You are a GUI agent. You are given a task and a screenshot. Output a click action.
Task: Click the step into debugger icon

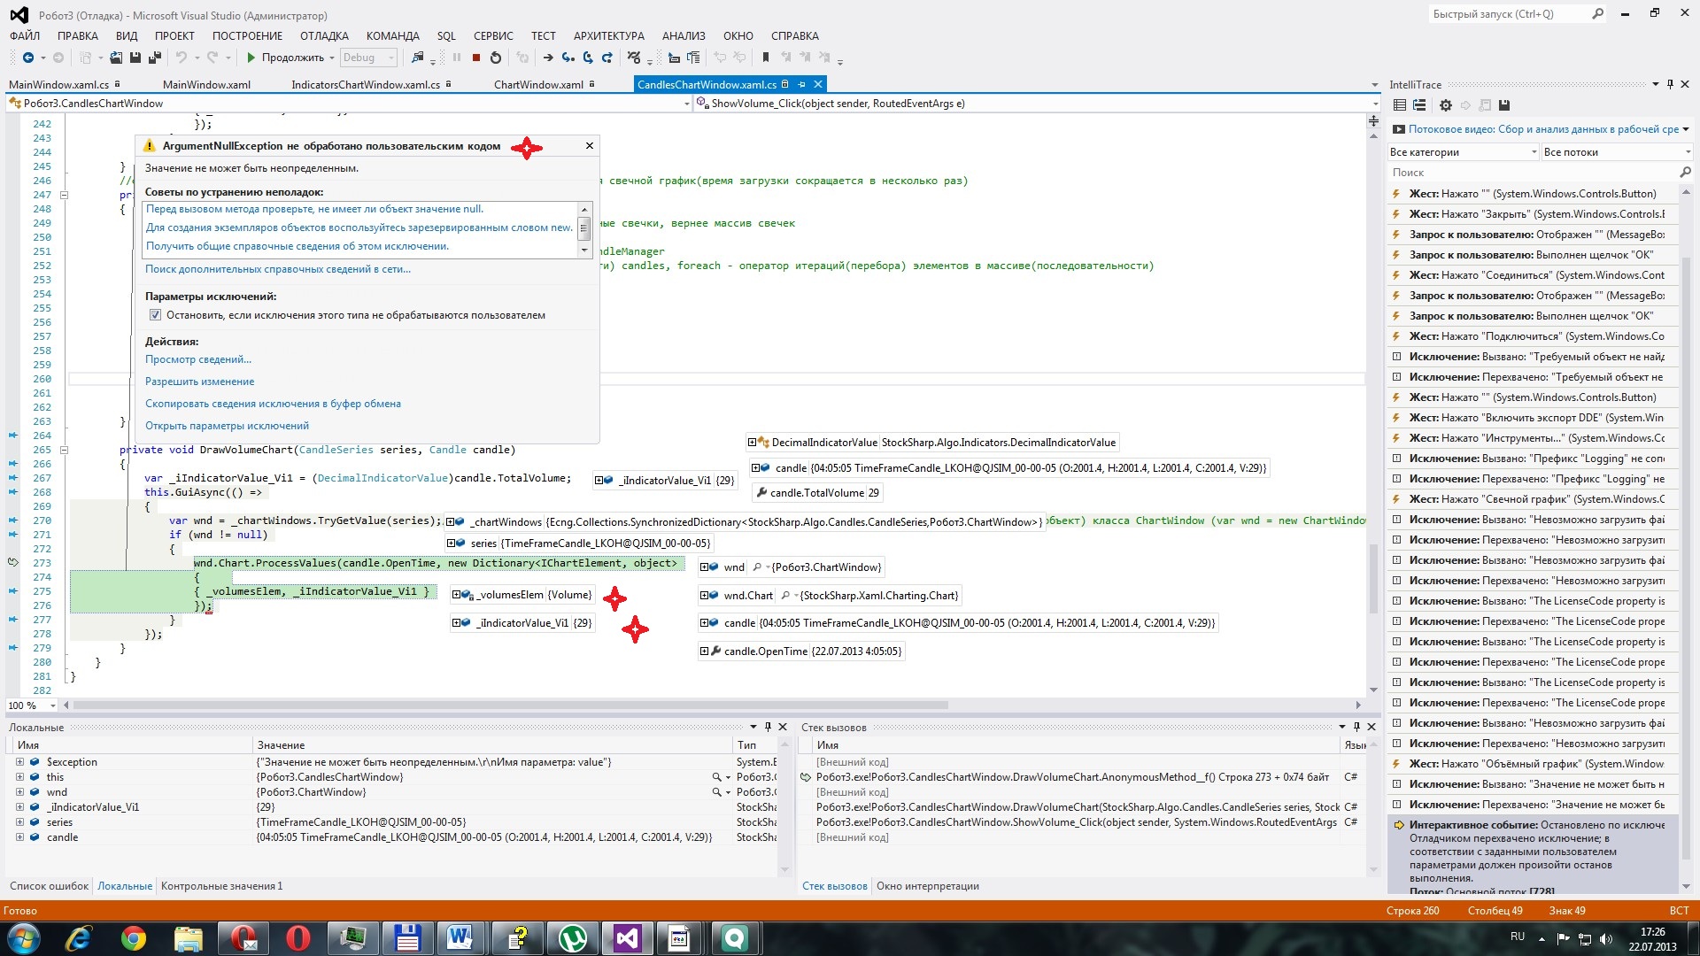tap(568, 58)
